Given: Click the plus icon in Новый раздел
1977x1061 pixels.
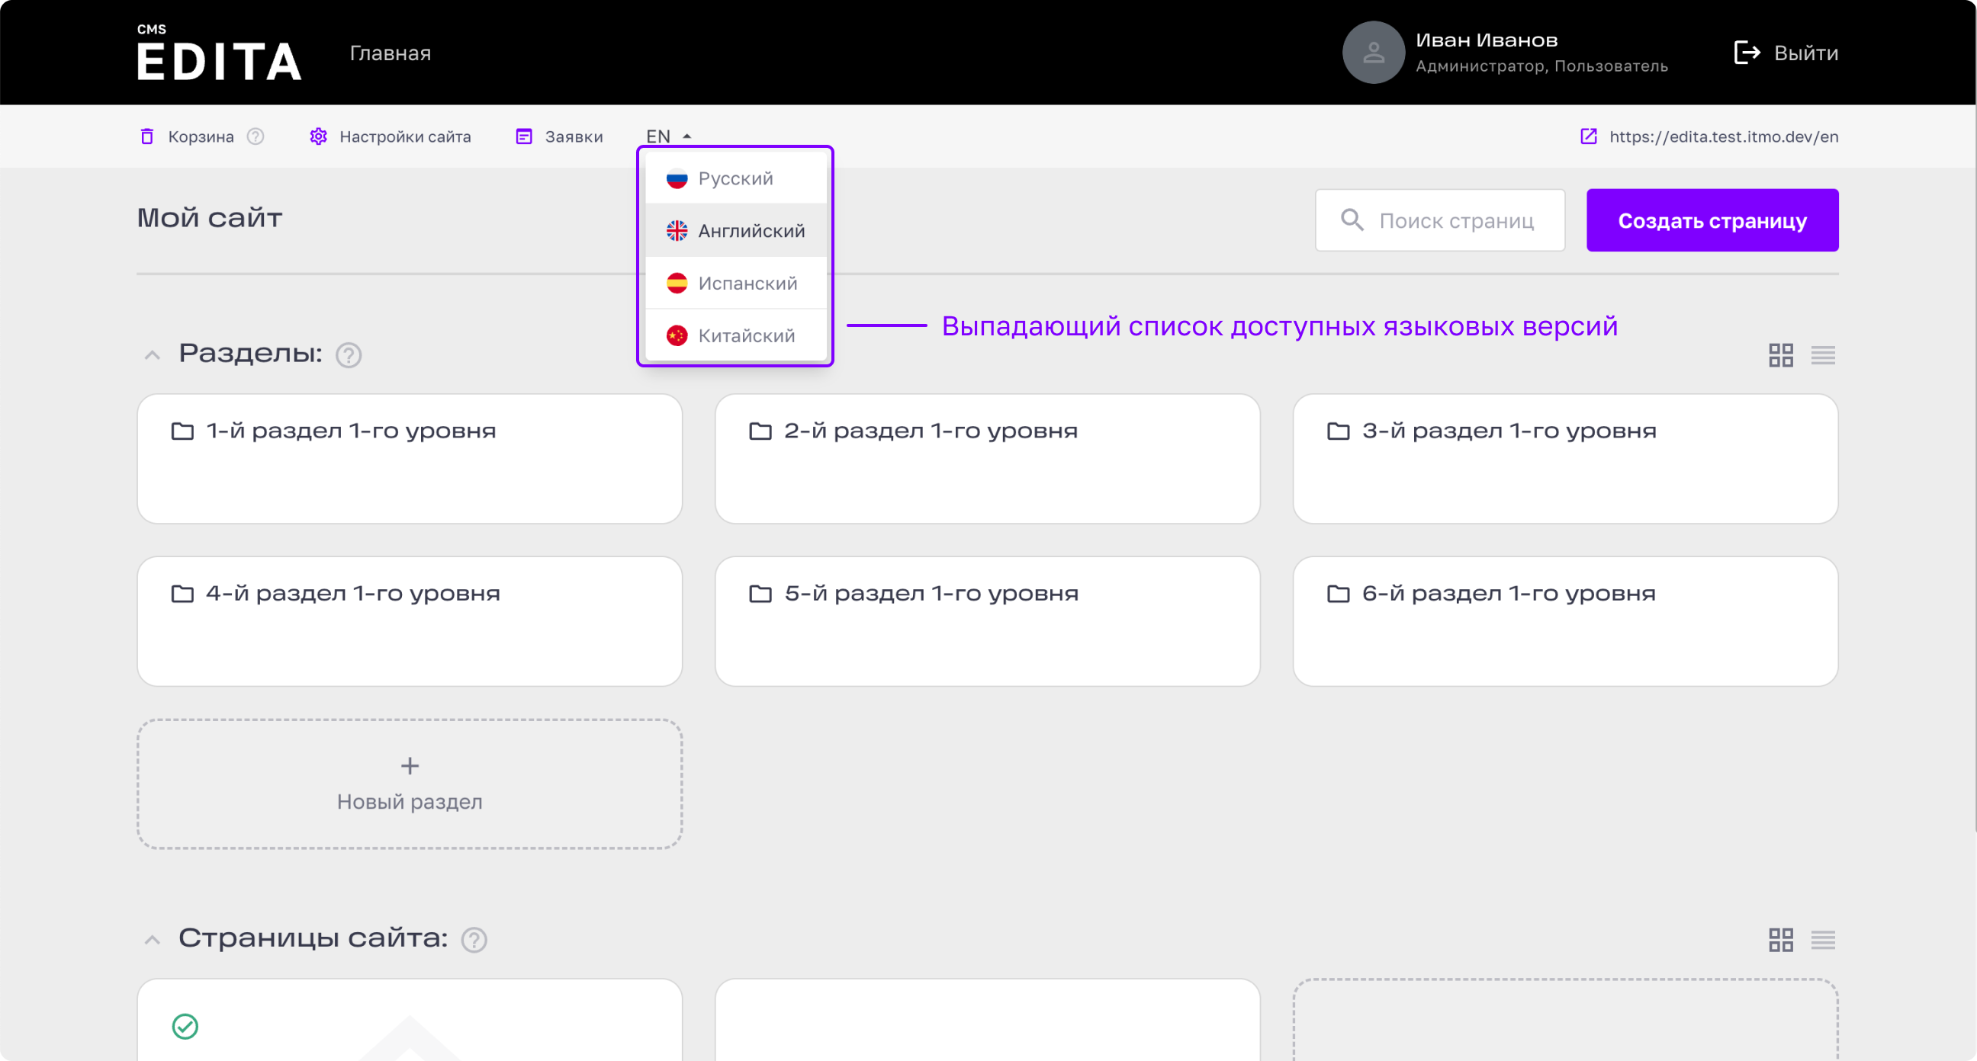Looking at the screenshot, I should pos(410,765).
